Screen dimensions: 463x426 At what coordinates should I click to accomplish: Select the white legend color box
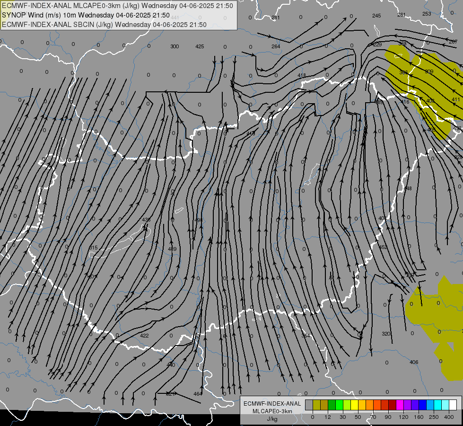click(453, 405)
